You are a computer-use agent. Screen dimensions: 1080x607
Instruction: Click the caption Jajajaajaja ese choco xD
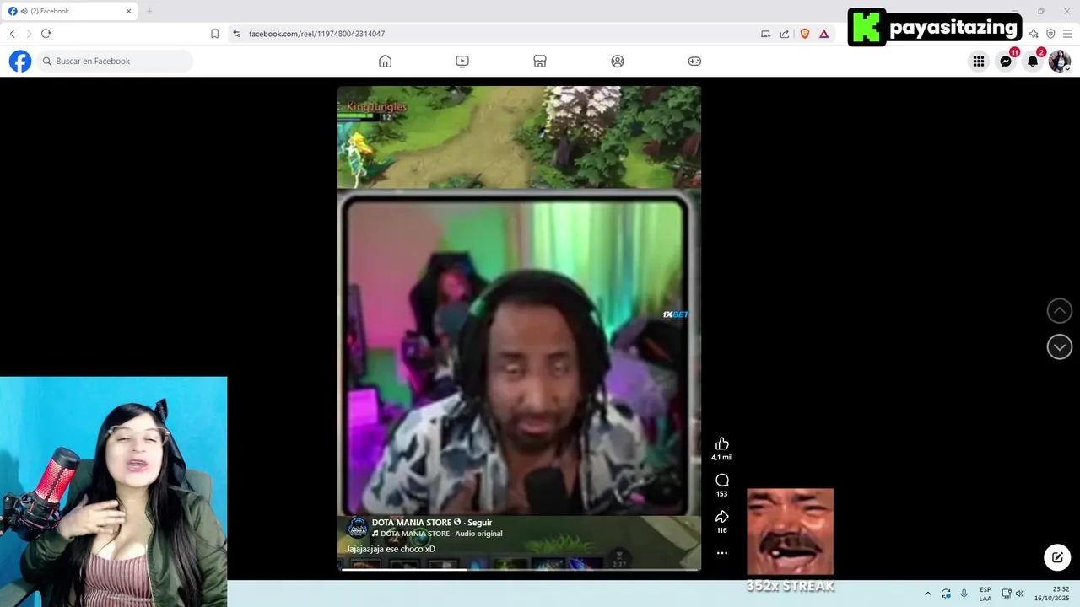(x=391, y=549)
